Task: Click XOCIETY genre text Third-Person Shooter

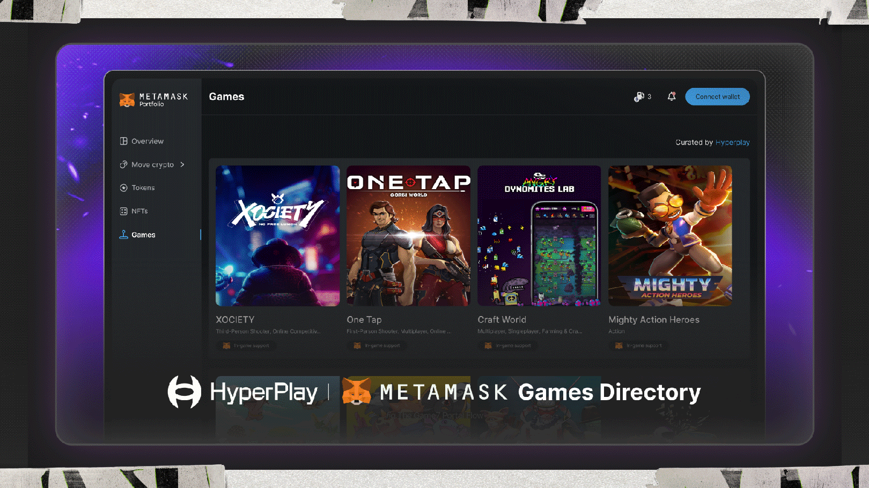Action: pyautogui.click(x=268, y=332)
